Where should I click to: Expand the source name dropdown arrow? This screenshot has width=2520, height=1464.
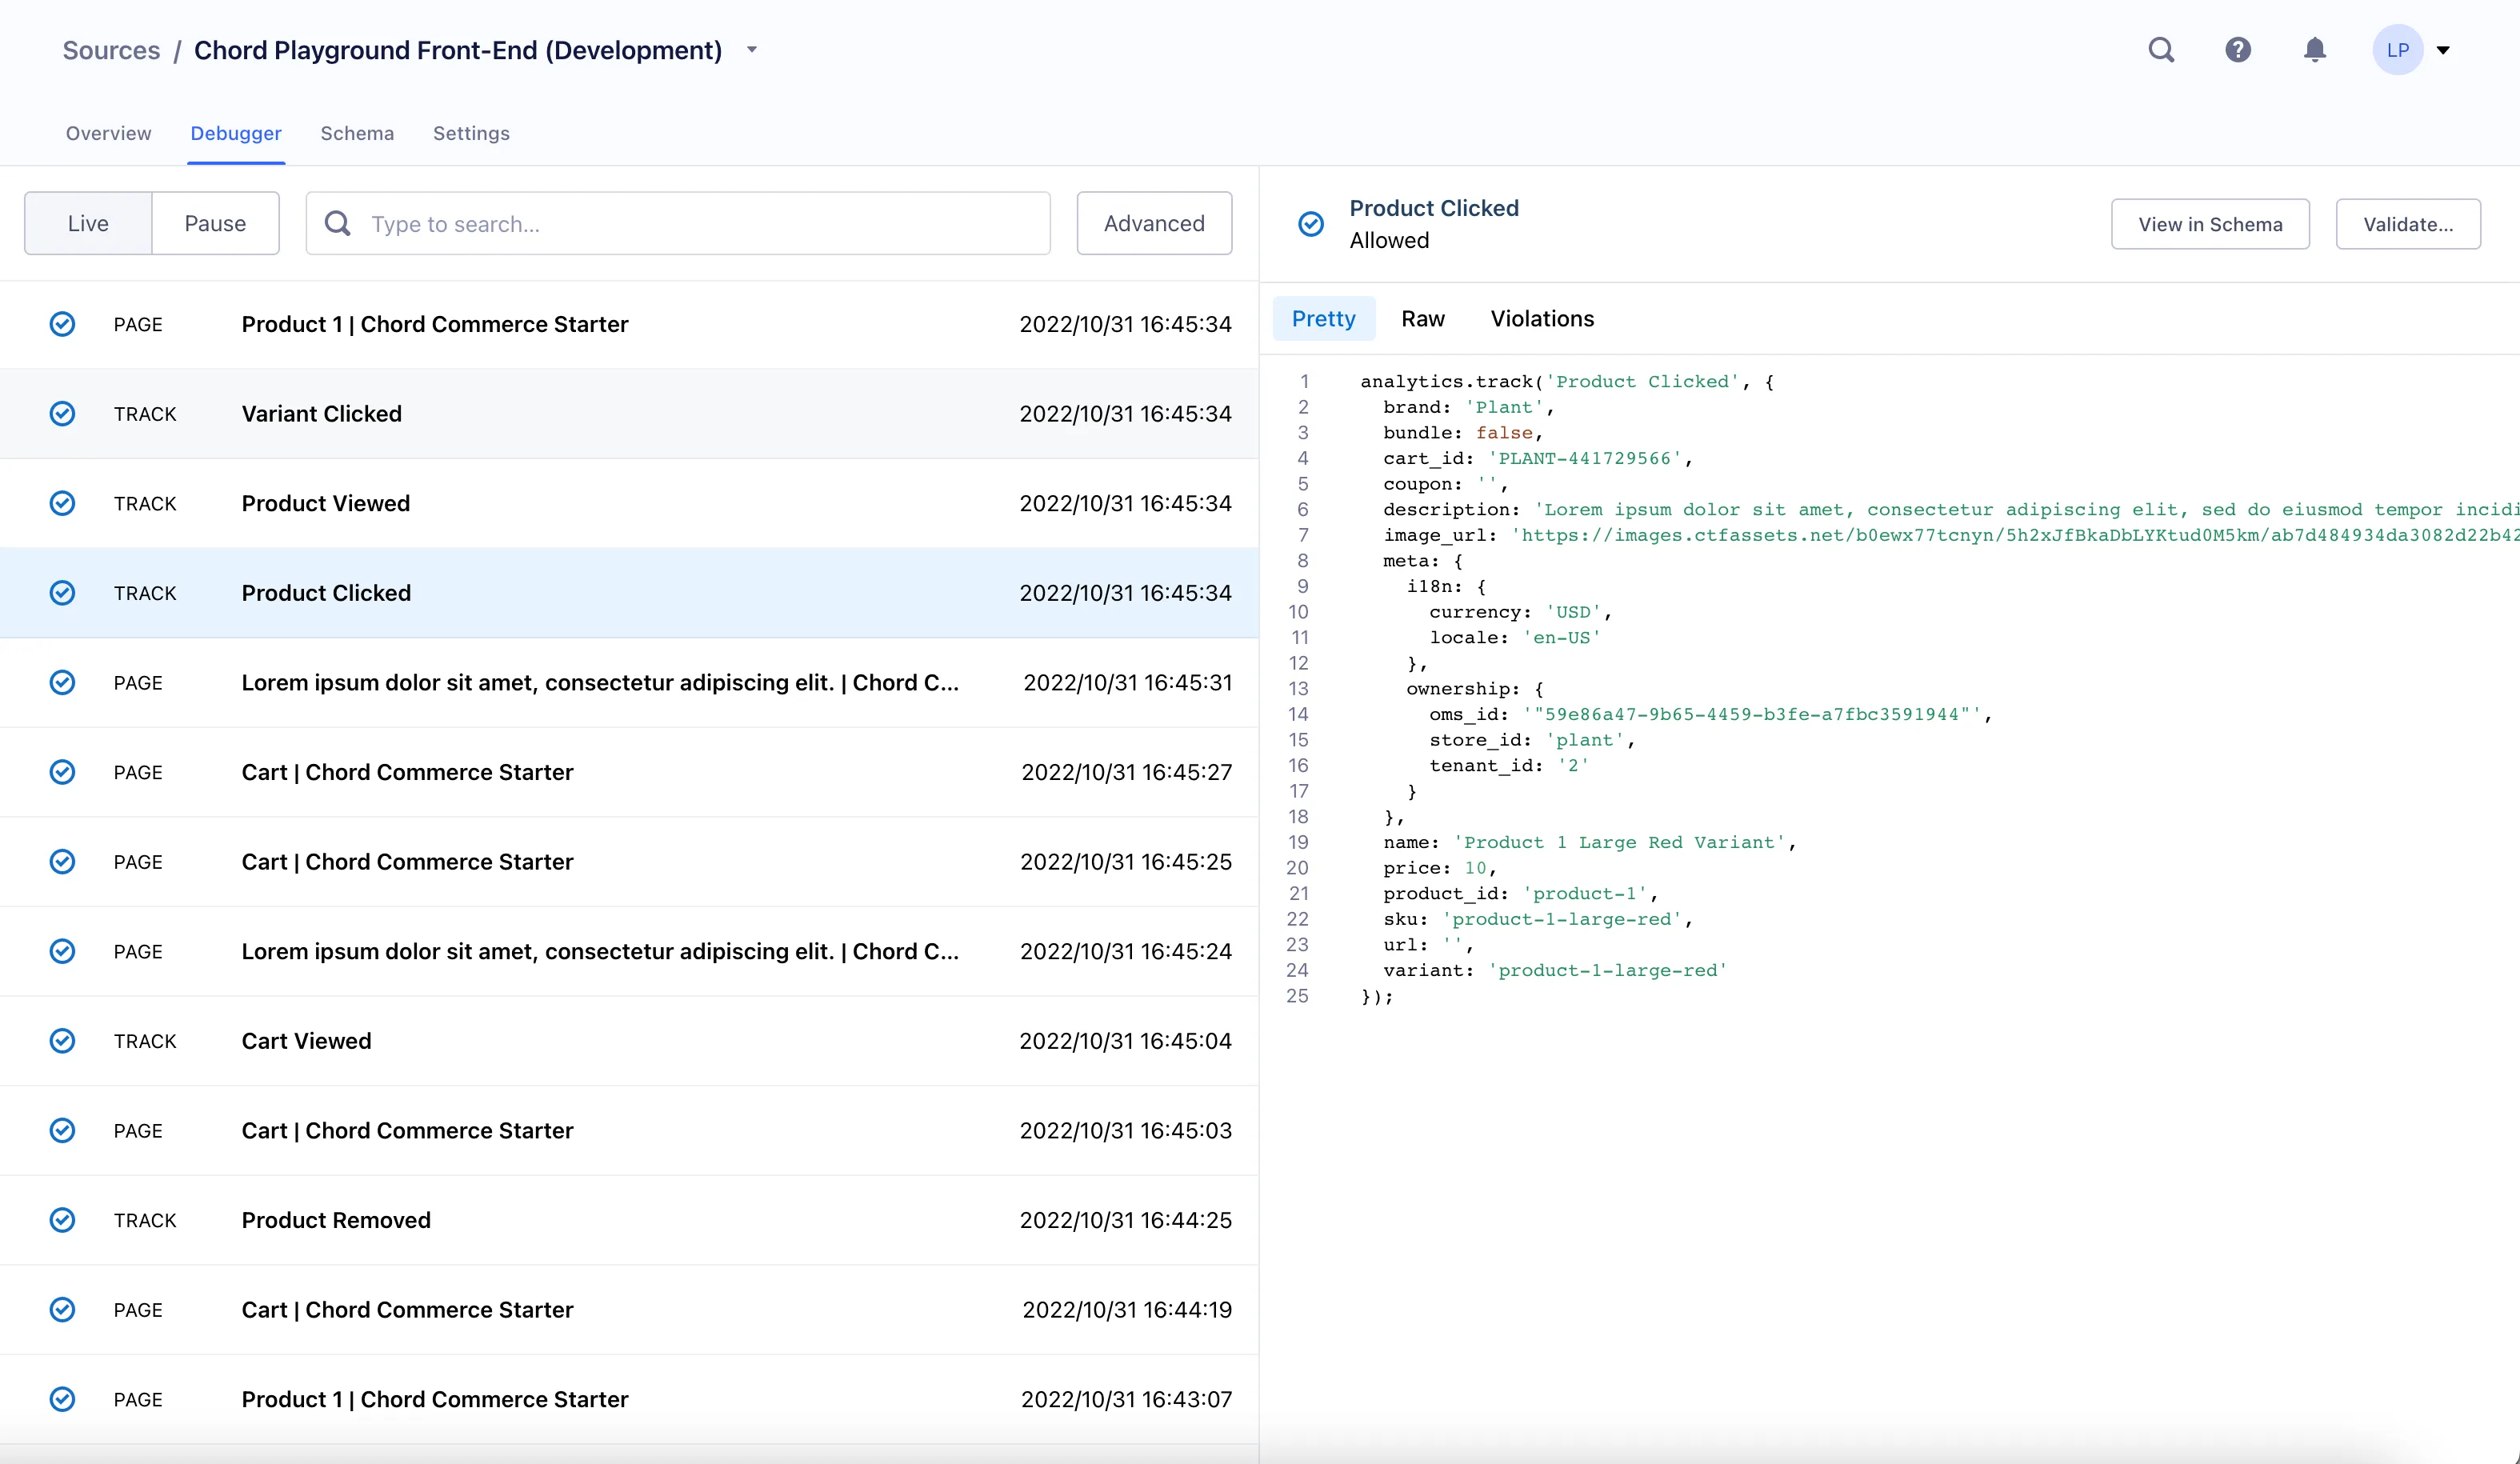[x=752, y=49]
